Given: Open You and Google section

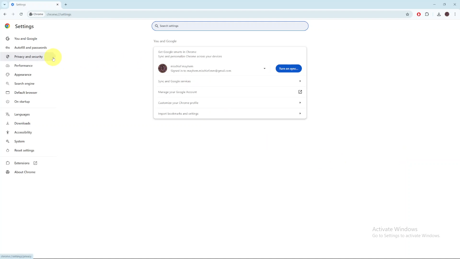Looking at the screenshot, I should click(29, 39).
